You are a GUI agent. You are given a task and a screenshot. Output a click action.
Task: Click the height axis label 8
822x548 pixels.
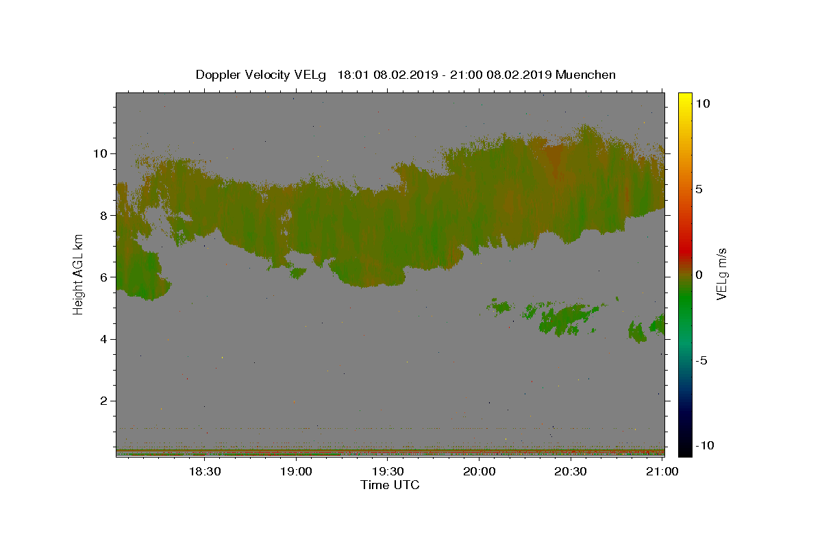pyautogui.click(x=103, y=215)
